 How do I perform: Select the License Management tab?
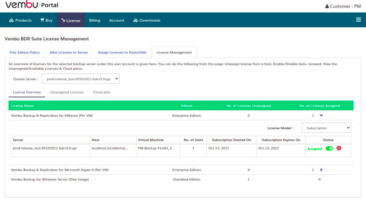(174, 53)
